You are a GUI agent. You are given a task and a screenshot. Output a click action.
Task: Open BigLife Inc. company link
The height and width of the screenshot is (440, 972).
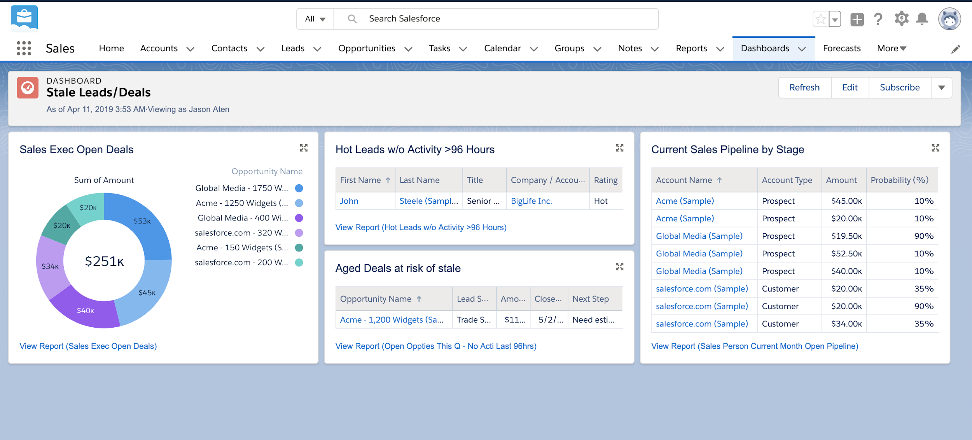tap(531, 201)
